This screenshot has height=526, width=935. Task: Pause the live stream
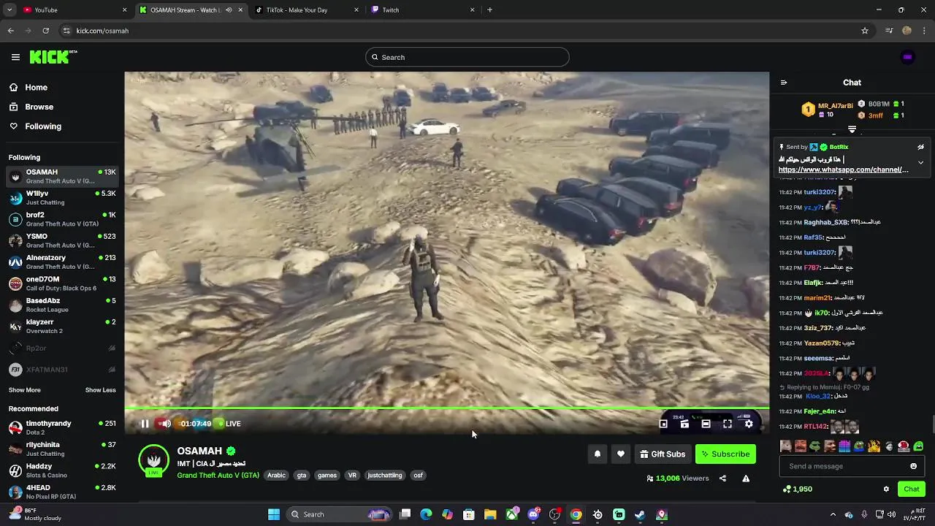[x=145, y=424]
